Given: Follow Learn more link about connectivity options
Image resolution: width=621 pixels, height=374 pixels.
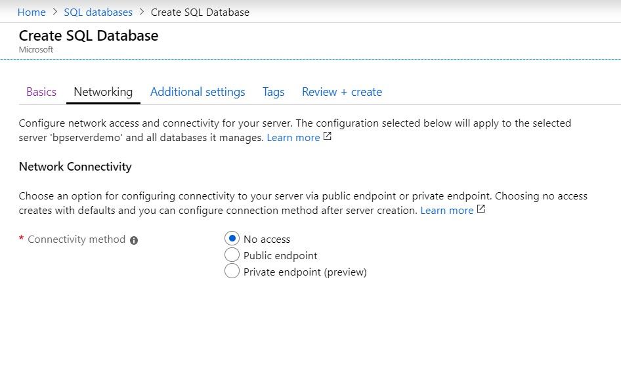Looking at the screenshot, I should [446, 211].
